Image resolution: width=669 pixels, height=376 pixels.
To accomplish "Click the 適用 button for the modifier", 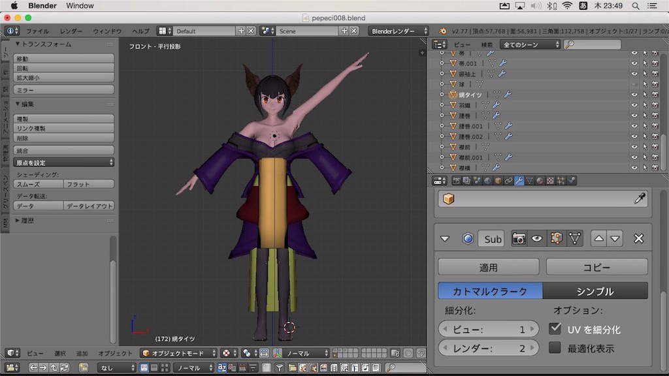I will 489,267.
